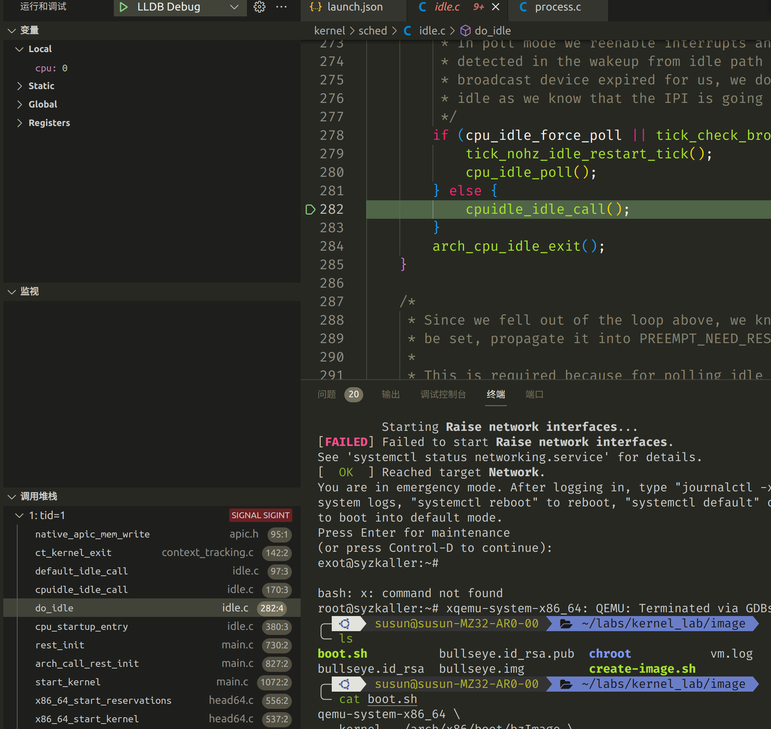Close the idle.c editor tab
Image resolution: width=771 pixels, height=729 pixels.
(x=496, y=7)
